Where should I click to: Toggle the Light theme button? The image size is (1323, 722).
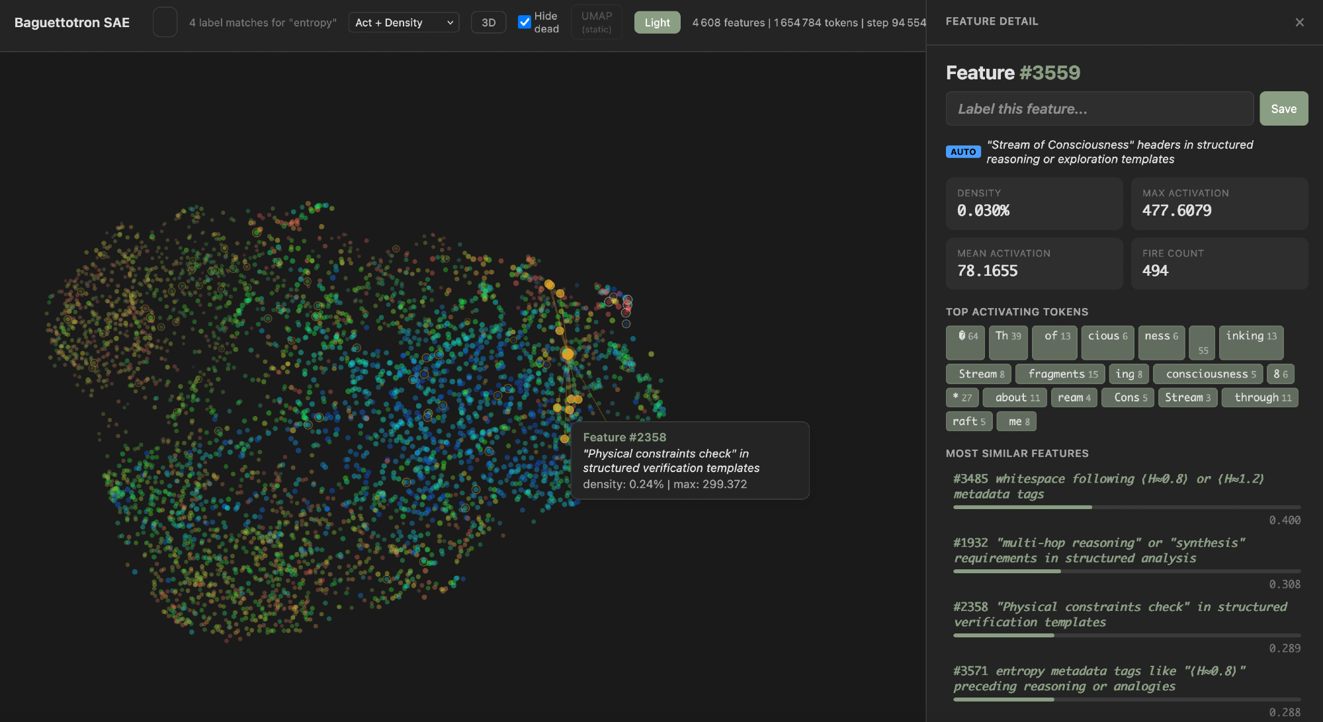tap(657, 22)
